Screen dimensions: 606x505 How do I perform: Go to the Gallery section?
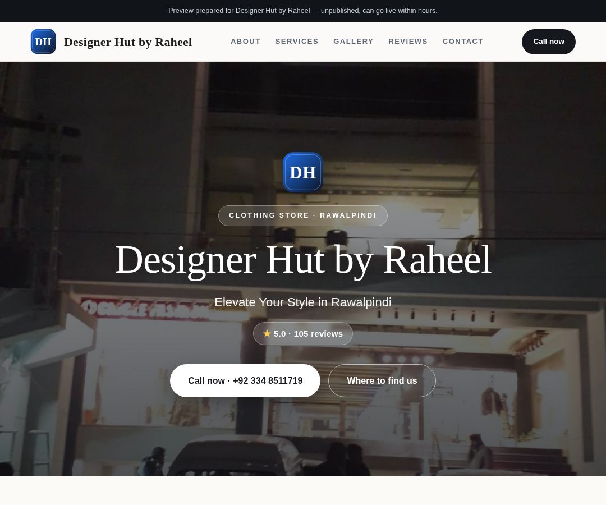353,42
